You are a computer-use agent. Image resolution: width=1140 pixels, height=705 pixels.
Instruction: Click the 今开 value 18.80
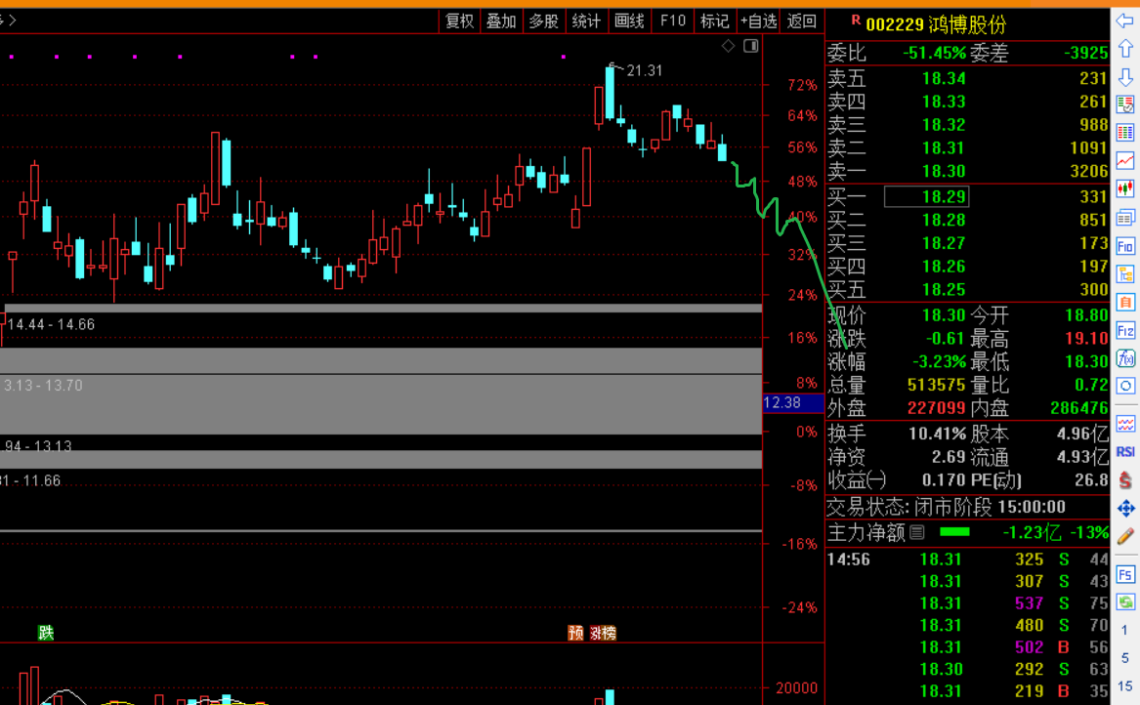[1087, 315]
